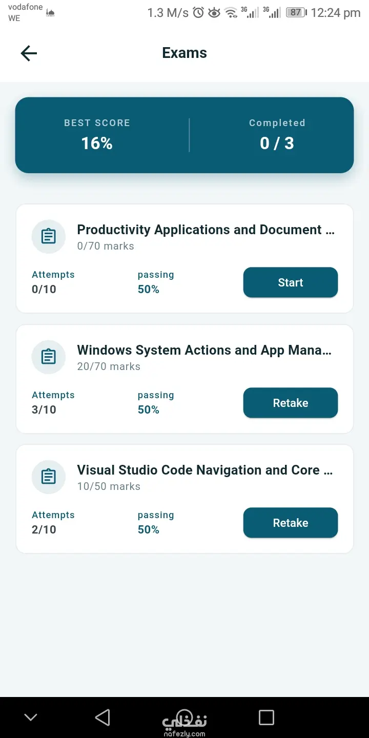Open the Productivity Applications and Document exam title
The image size is (369, 738).
(206, 230)
